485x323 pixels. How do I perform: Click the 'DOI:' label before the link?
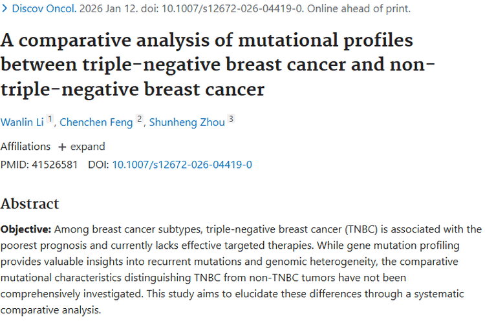click(x=98, y=165)
